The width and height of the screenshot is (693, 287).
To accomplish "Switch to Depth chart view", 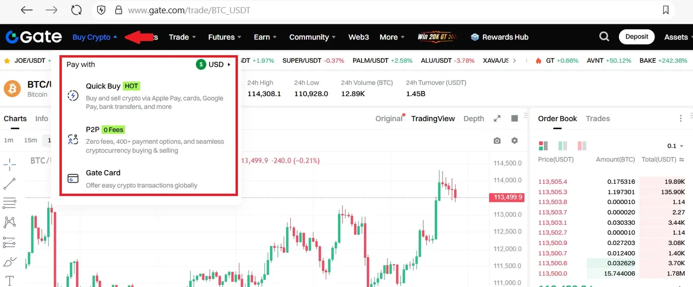I will click(x=474, y=118).
